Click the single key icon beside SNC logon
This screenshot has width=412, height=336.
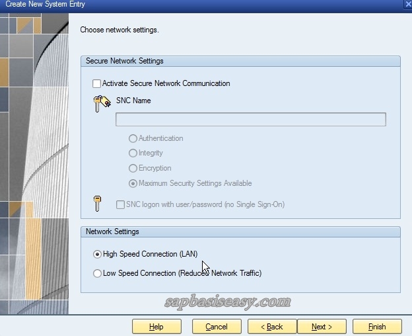pyautogui.click(x=98, y=204)
